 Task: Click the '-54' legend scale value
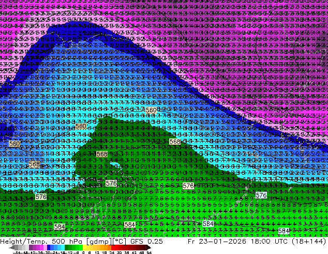[x=17, y=253]
